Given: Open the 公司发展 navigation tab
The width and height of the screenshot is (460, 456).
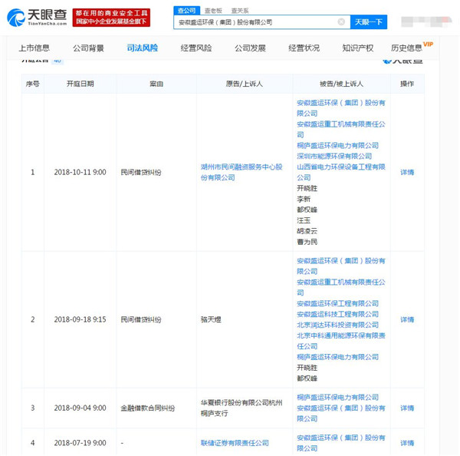Looking at the screenshot, I should [x=250, y=48].
